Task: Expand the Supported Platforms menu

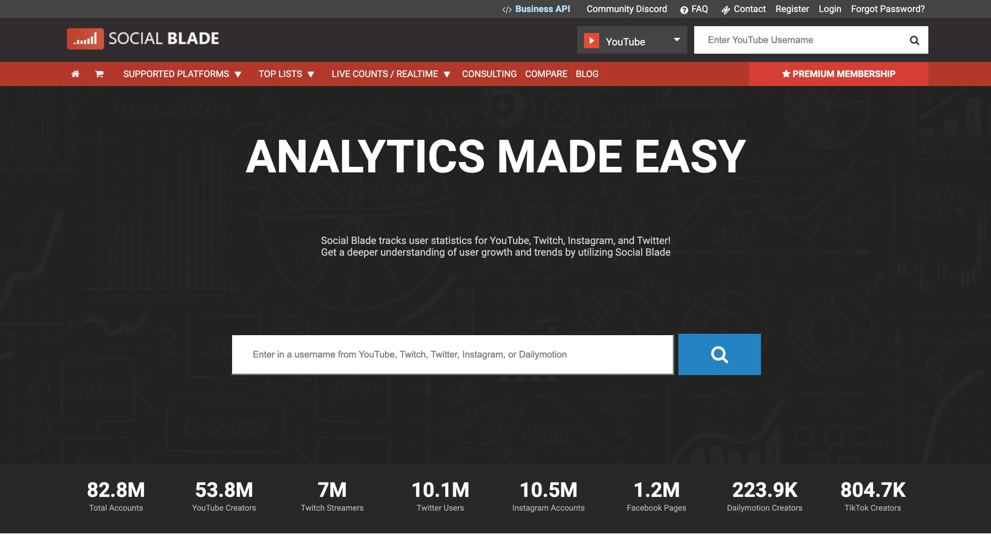Action: (182, 74)
